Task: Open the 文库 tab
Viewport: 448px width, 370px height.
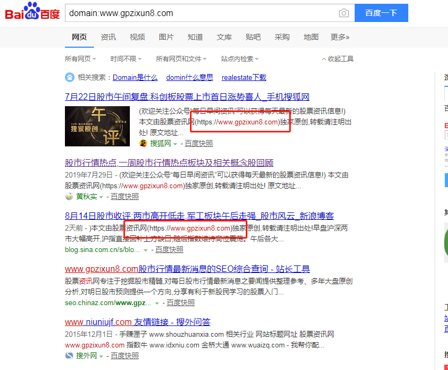Action: point(224,37)
